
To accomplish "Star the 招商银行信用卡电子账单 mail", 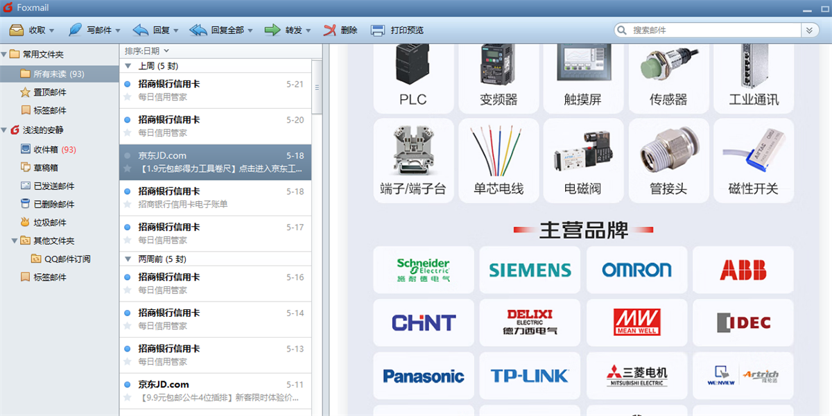I will pyautogui.click(x=127, y=205).
